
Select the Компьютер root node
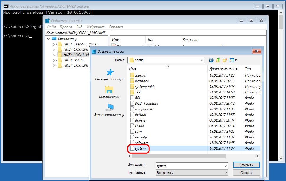pyautogui.click(x=67, y=39)
